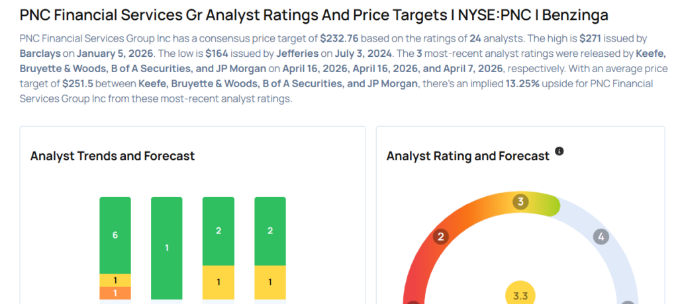678x304 pixels.
Task: Select the gauge marker numbered 3
Action: point(521,202)
